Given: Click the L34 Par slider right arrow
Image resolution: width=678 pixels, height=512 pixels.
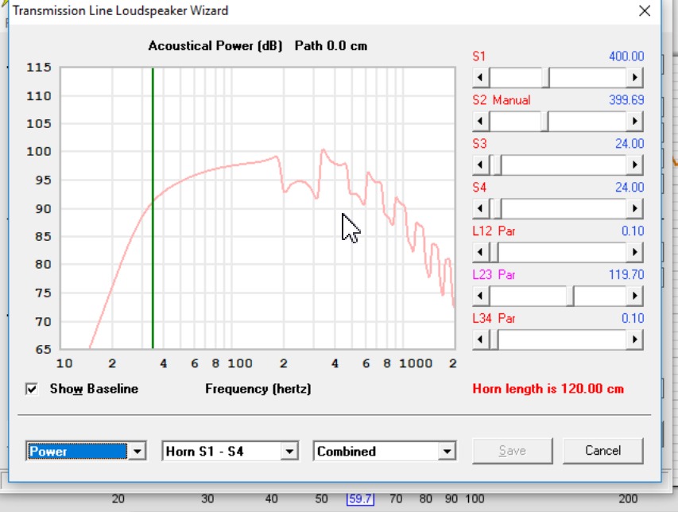Looking at the screenshot, I should [x=634, y=339].
